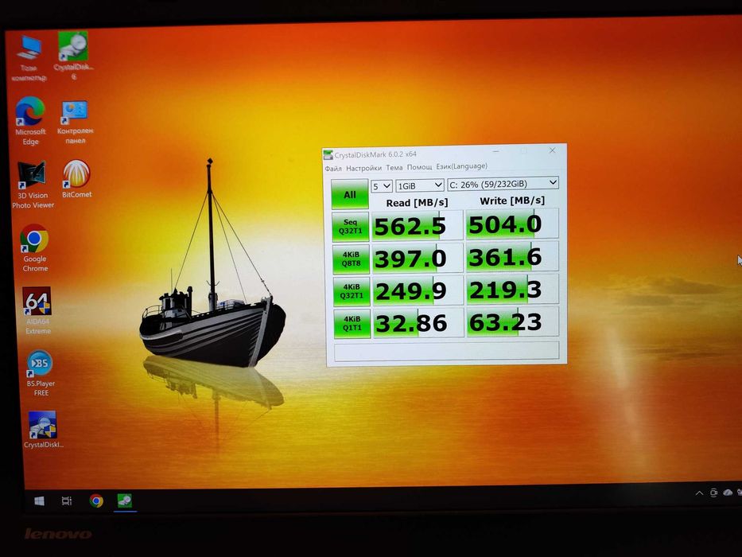Run all benchmarks with the All button
742x557 pixels.
(350, 194)
